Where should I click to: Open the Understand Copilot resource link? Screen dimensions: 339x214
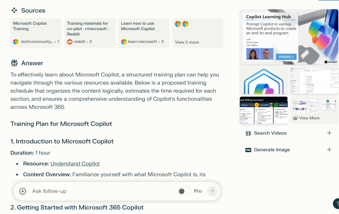point(75,164)
